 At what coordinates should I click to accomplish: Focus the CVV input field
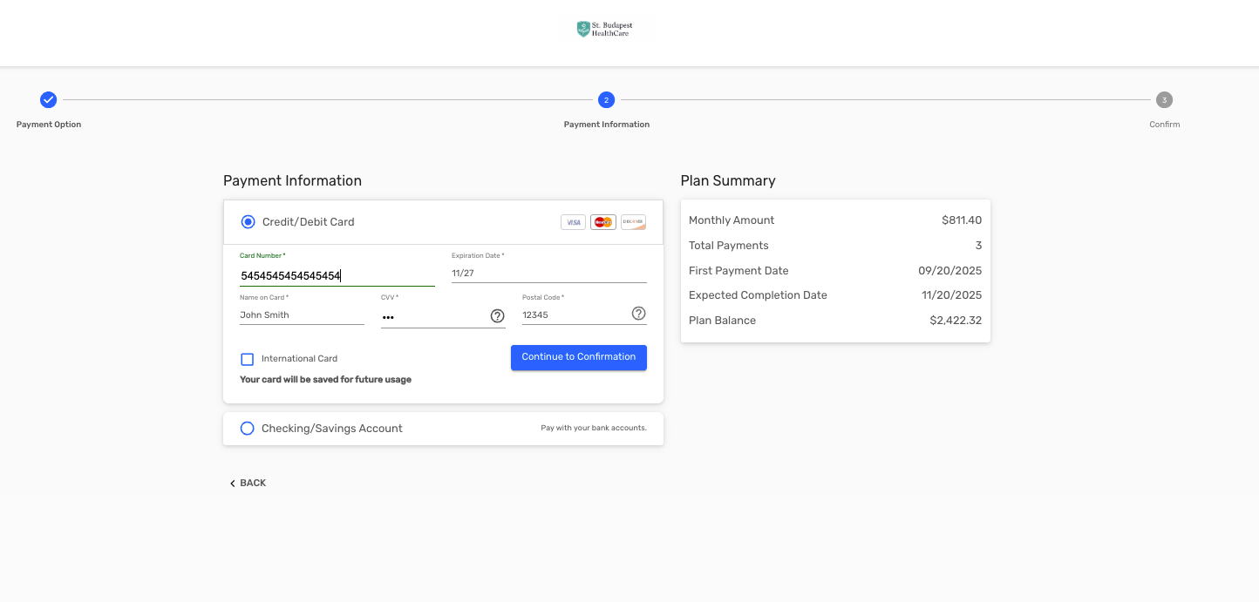[433, 316]
